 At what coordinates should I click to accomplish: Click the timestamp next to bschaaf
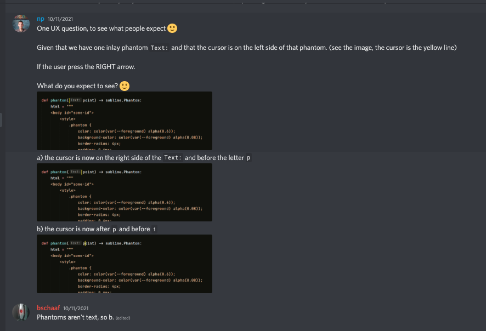click(77, 308)
